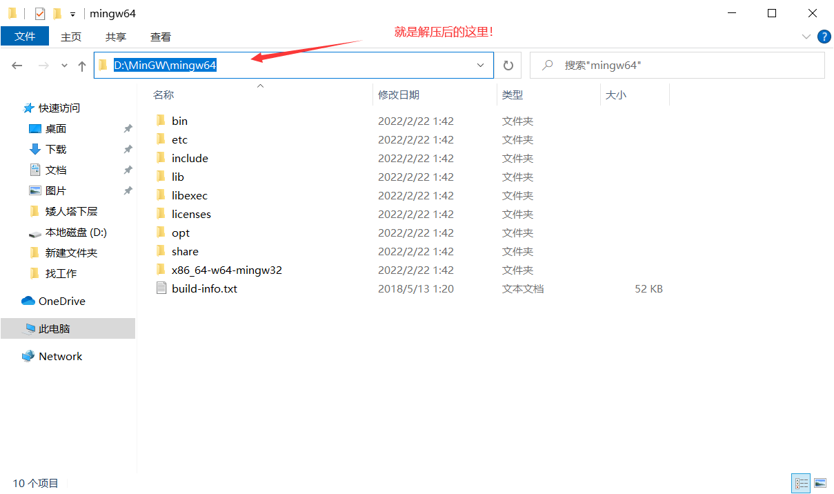Open the 文件 menu tab

click(x=25, y=37)
